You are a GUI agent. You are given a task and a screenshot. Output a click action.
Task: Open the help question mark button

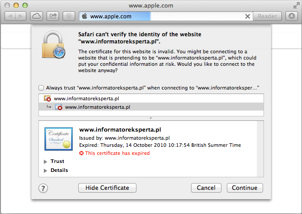click(43, 188)
